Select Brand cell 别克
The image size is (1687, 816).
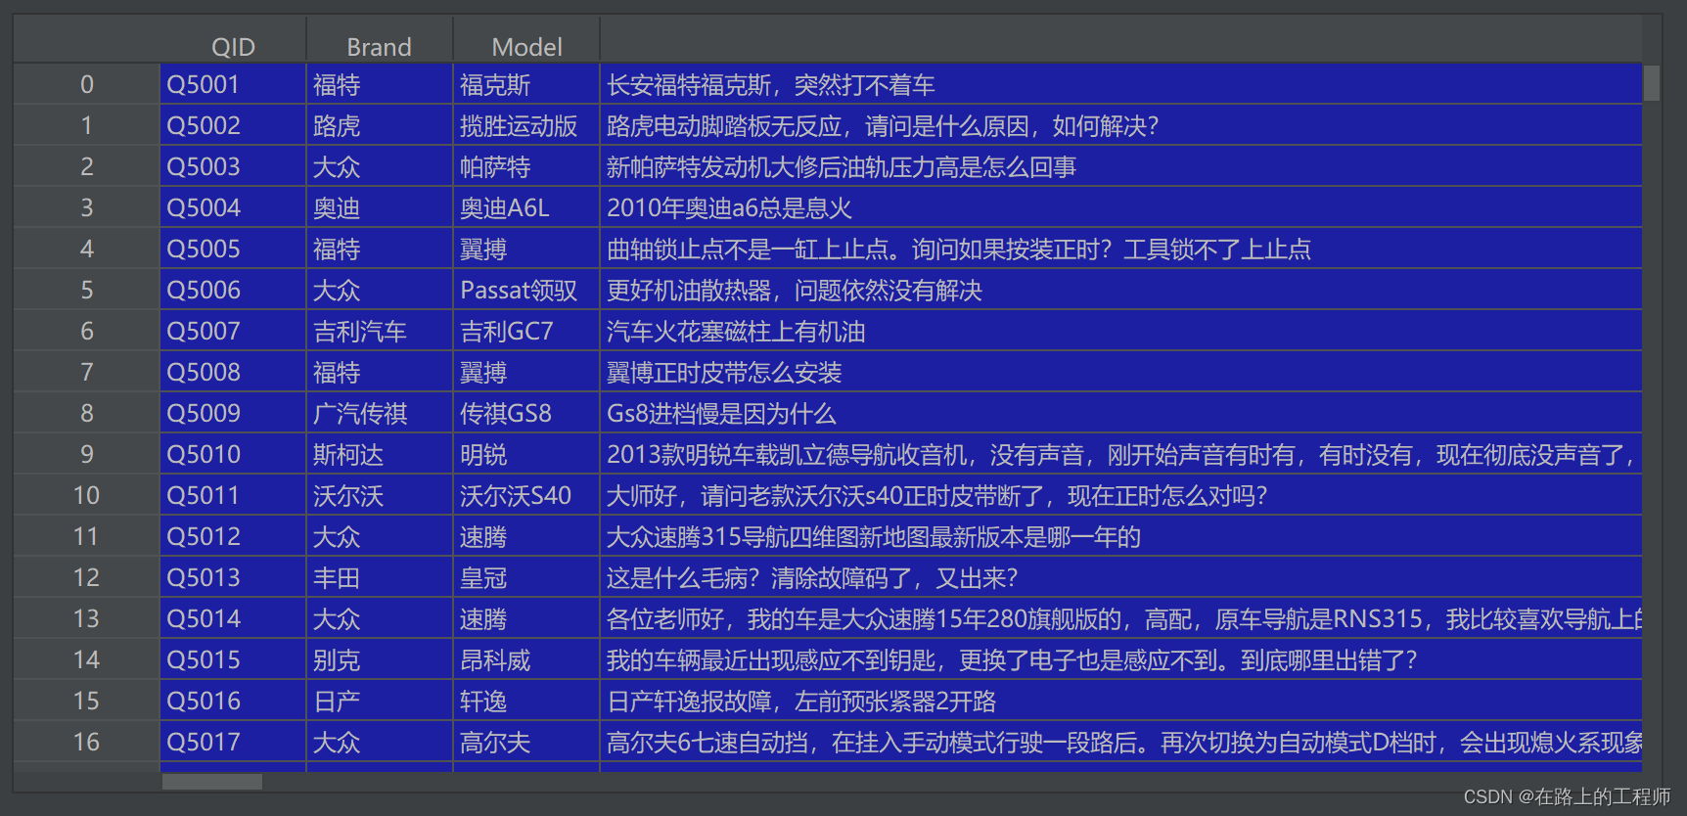[x=380, y=660]
